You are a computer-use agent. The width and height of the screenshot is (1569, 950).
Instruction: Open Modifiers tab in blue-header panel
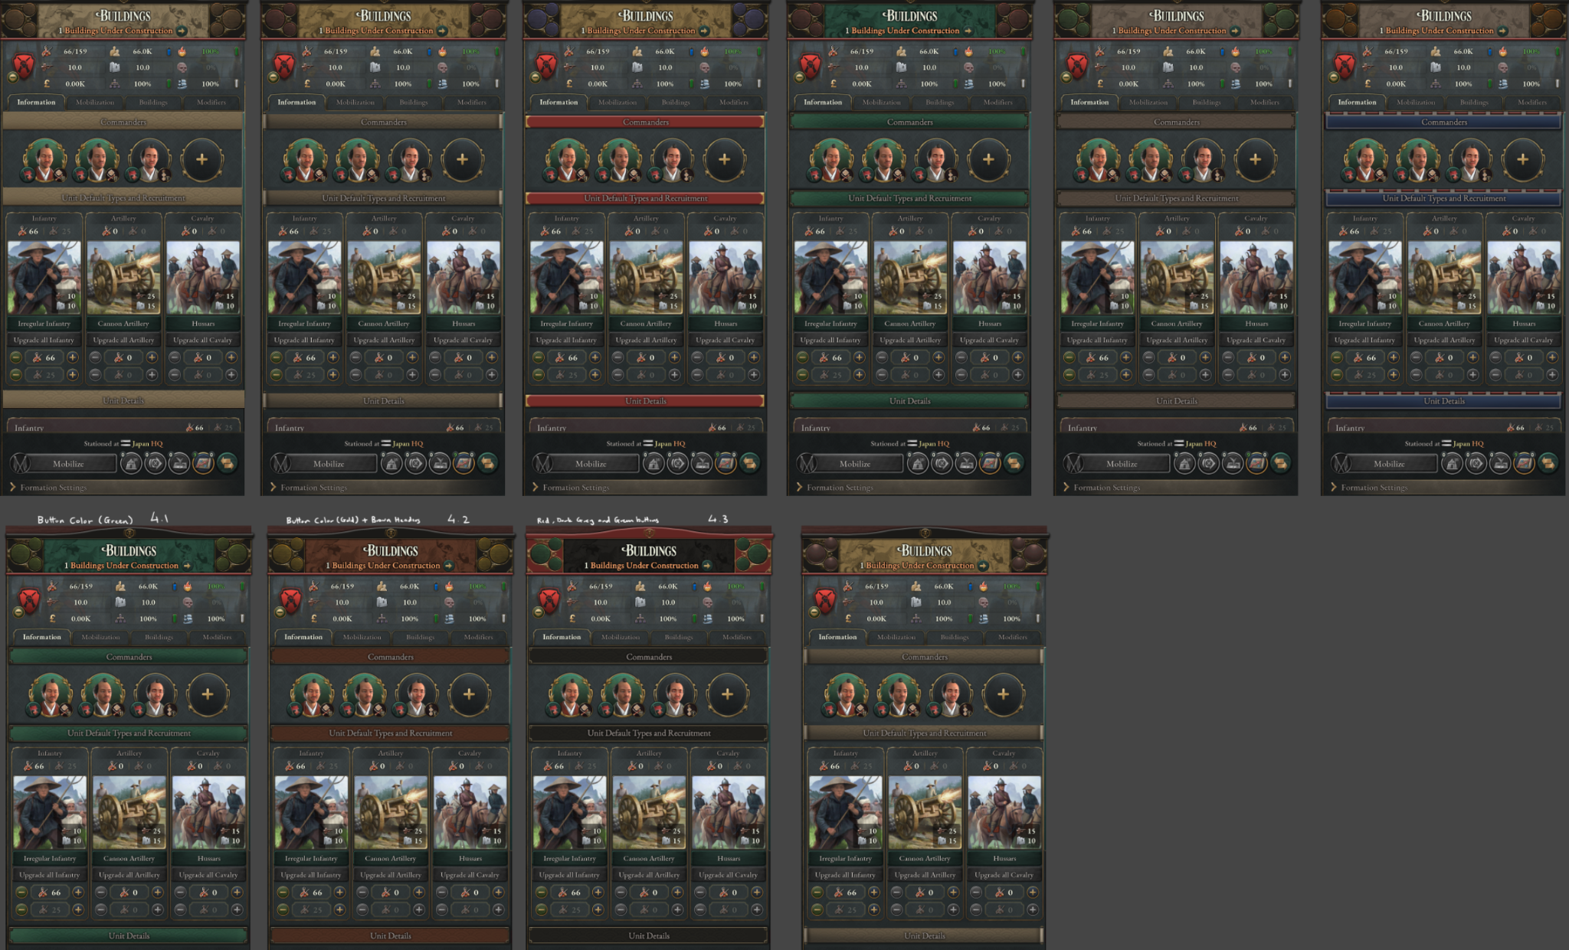[1532, 102]
